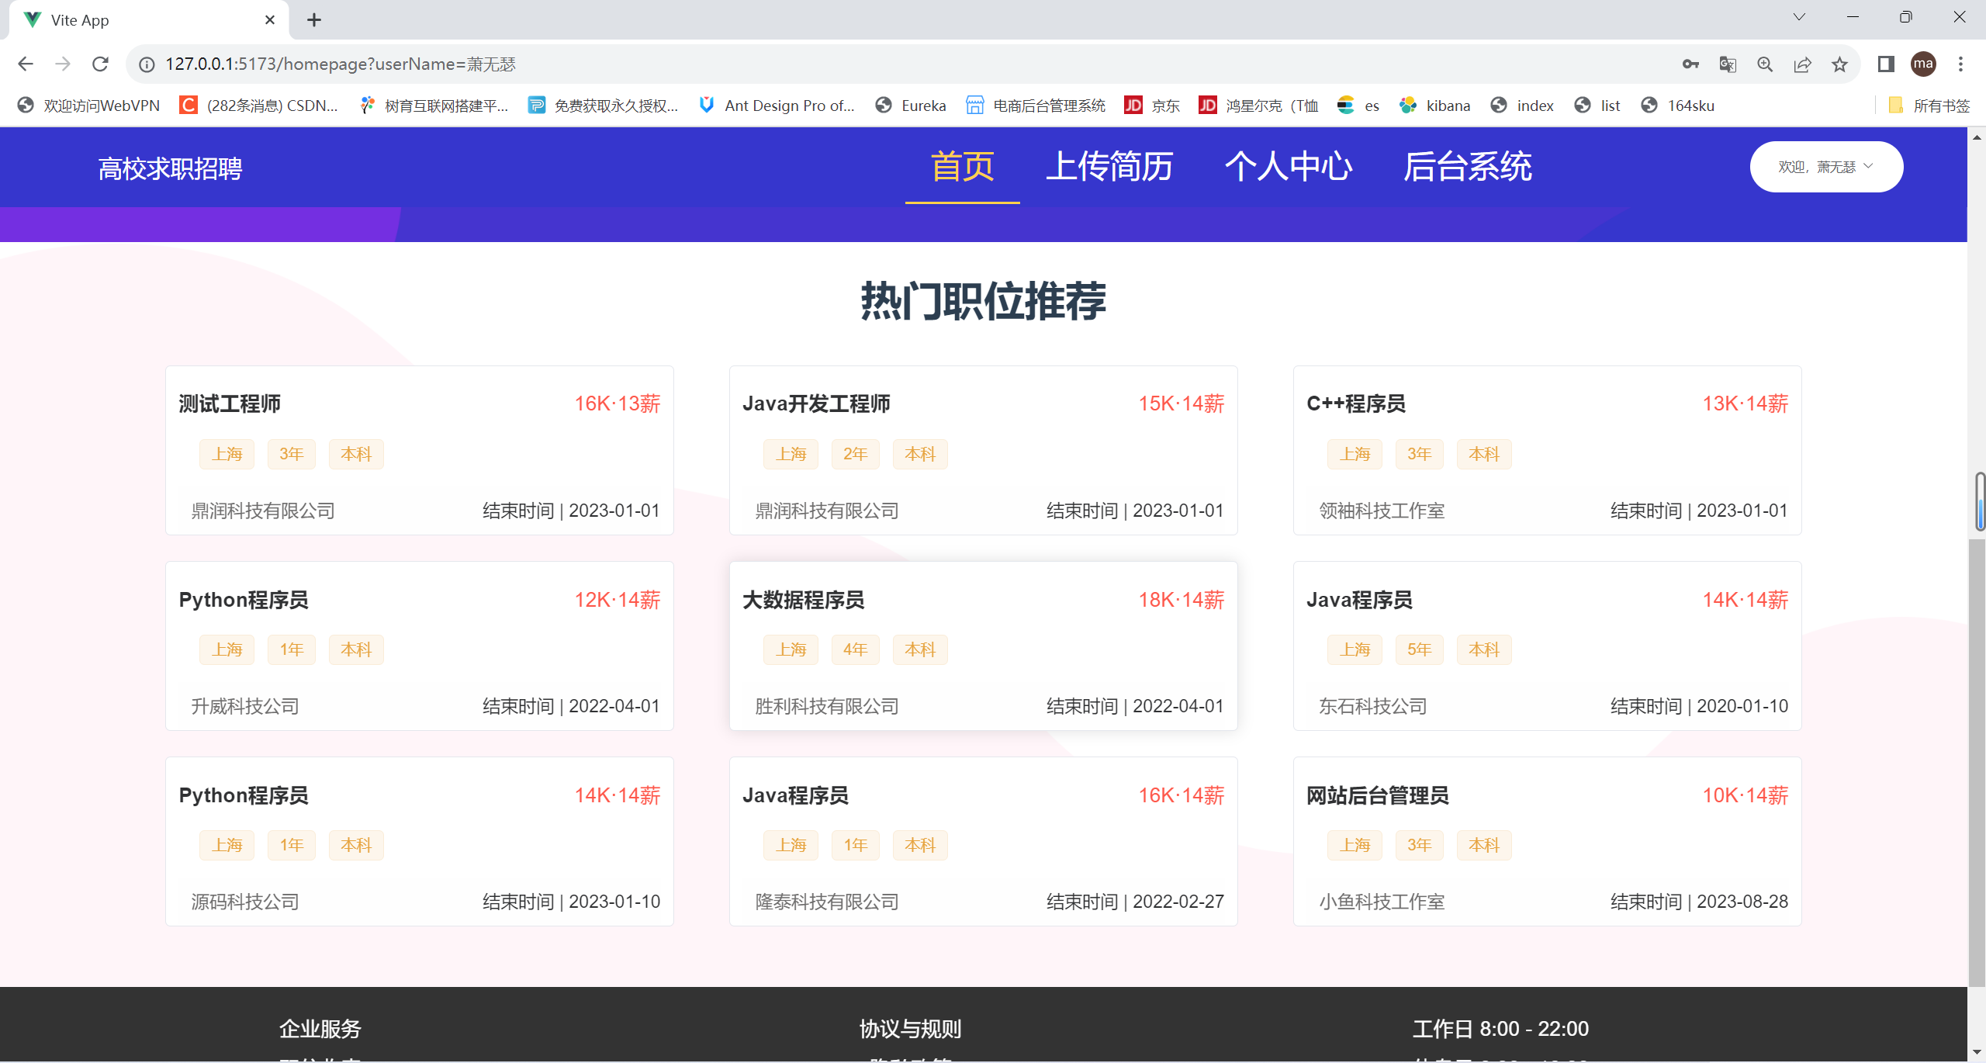Open the Chrome three-dot menu
This screenshot has height=1063, width=1986.
coord(1960,64)
